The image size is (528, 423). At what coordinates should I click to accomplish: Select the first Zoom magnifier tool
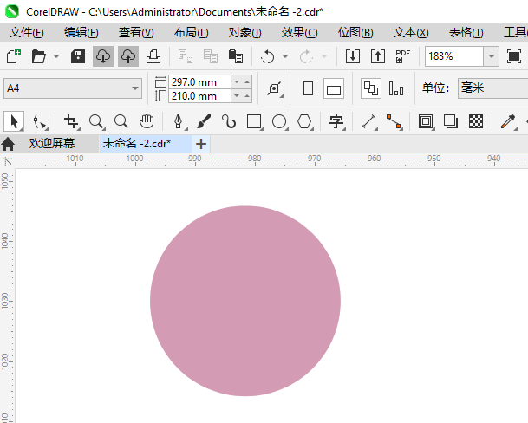[x=96, y=121]
